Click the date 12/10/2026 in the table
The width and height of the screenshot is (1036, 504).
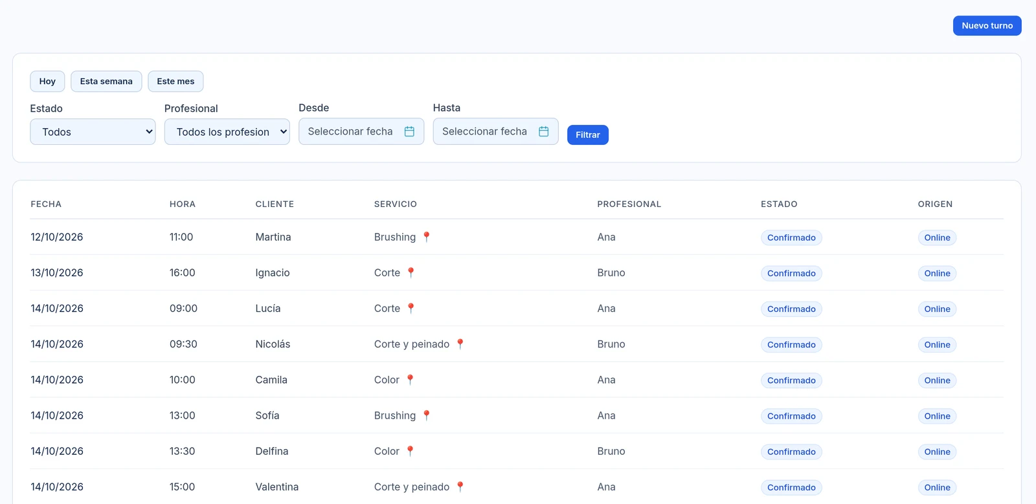pyautogui.click(x=57, y=237)
